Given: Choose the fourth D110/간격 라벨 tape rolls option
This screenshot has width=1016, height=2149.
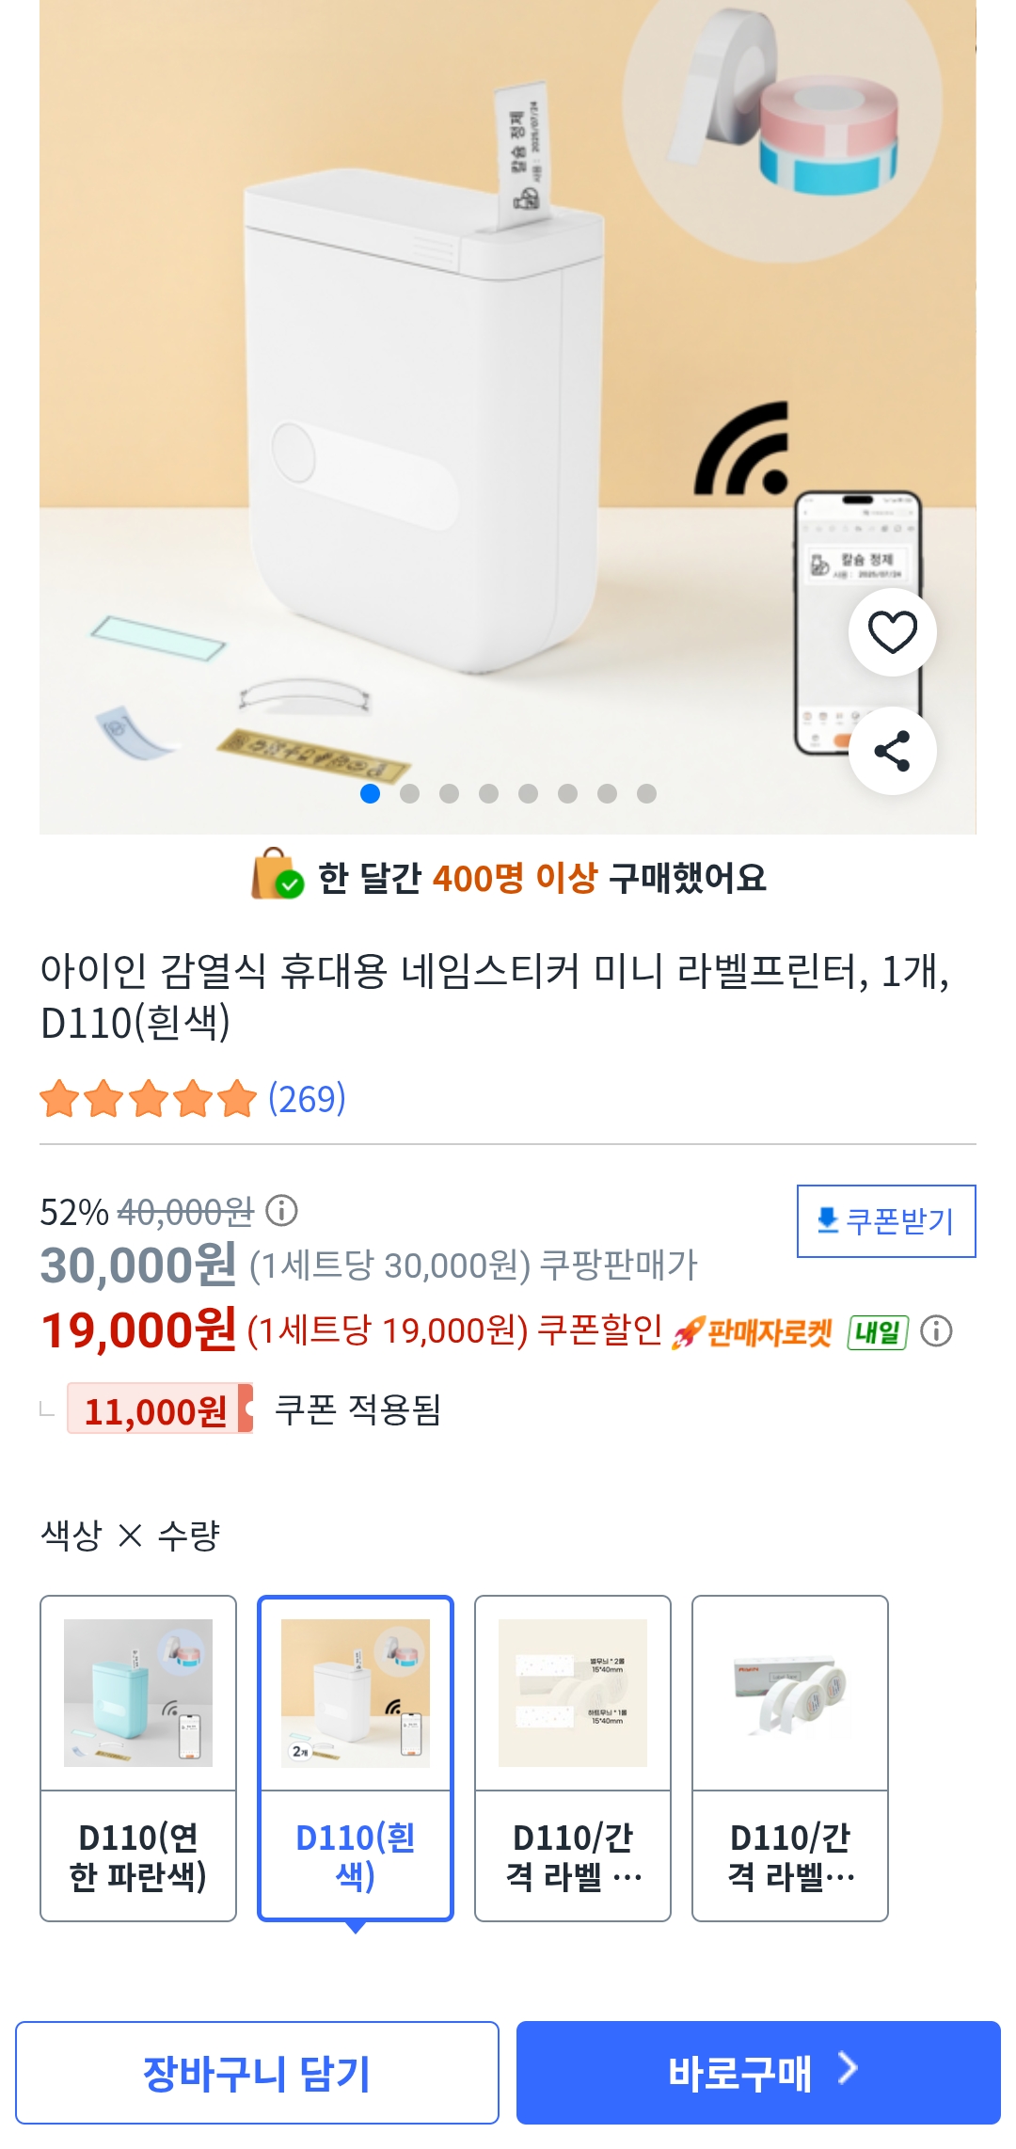Looking at the screenshot, I should (x=790, y=1758).
